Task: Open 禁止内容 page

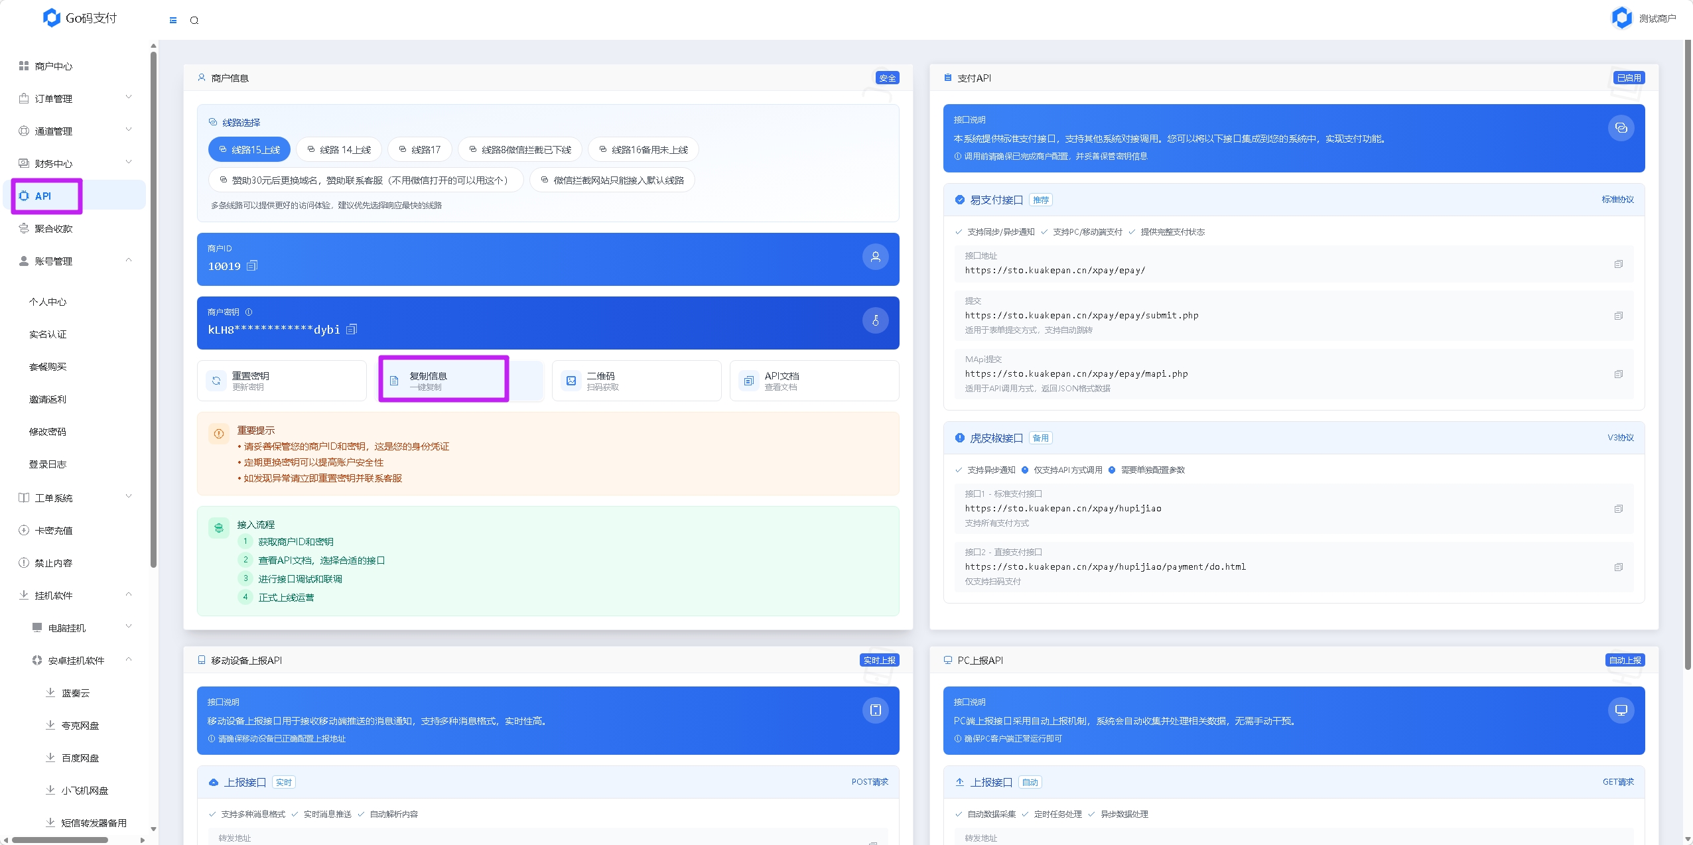Action: coord(75,562)
